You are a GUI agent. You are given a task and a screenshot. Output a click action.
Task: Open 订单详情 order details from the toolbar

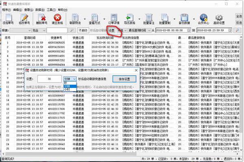point(114,19)
